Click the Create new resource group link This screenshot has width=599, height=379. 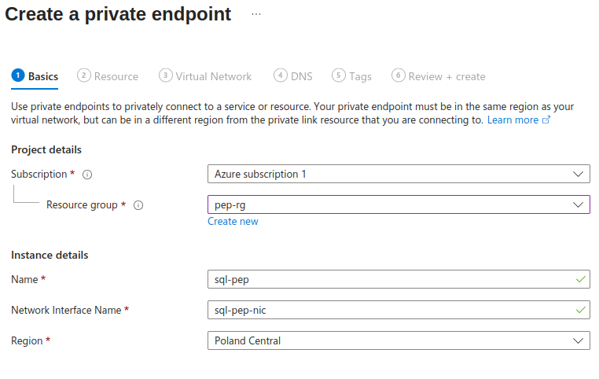(x=233, y=222)
